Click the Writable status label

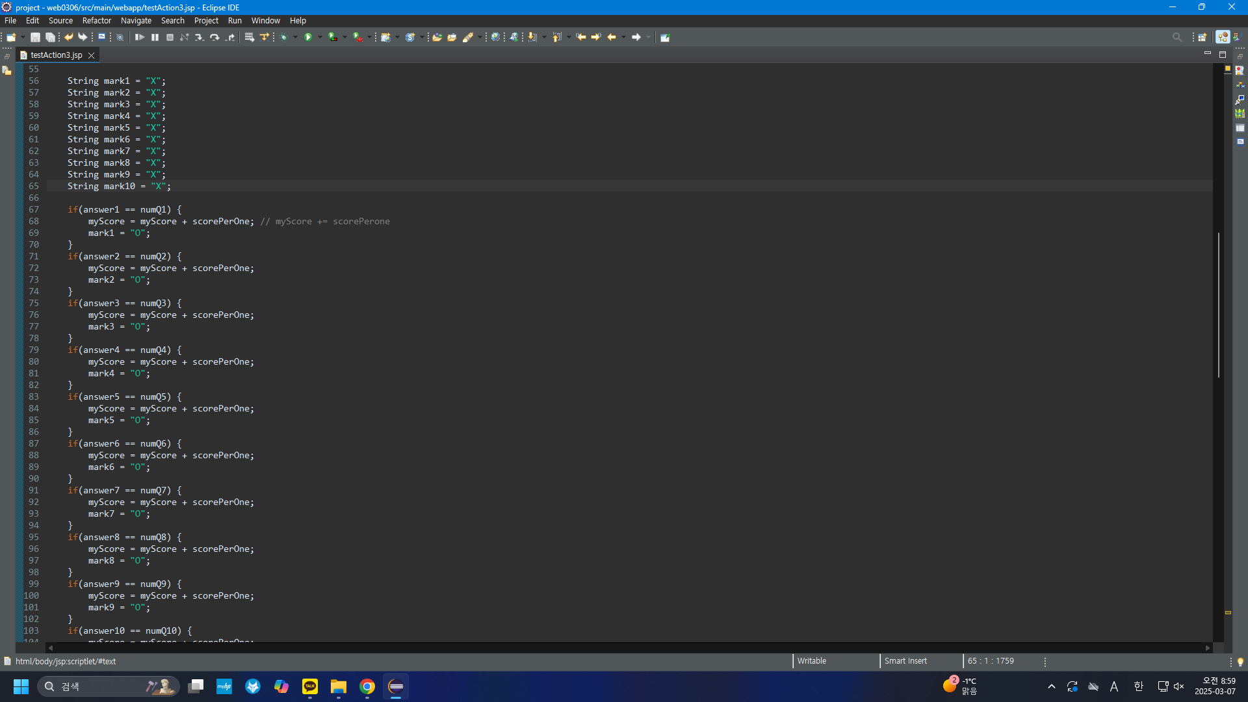[x=811, y=661]
